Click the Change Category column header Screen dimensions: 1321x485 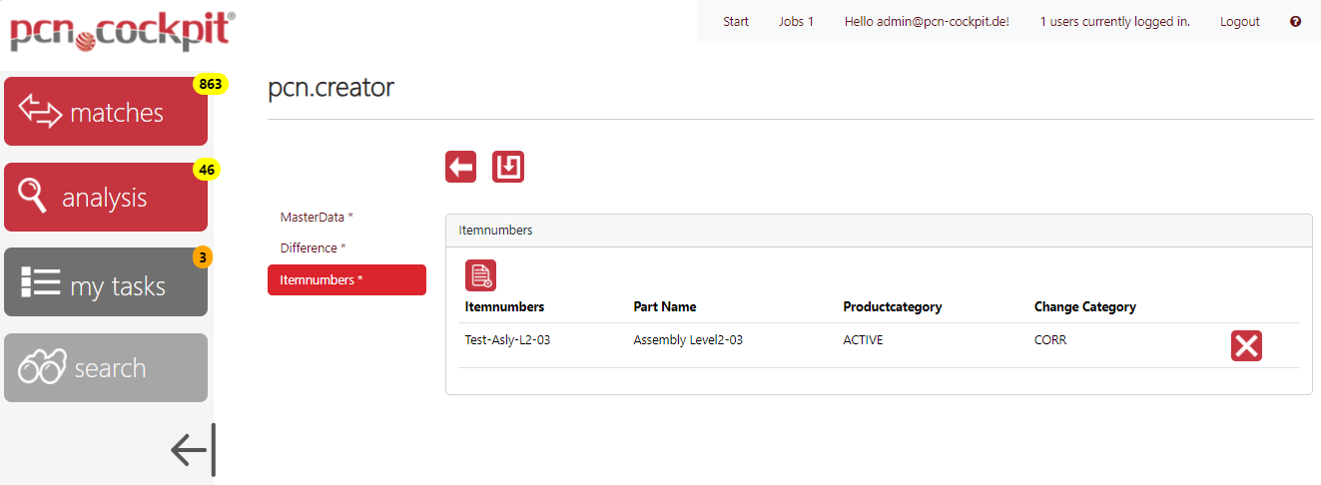pos(1084,307)
